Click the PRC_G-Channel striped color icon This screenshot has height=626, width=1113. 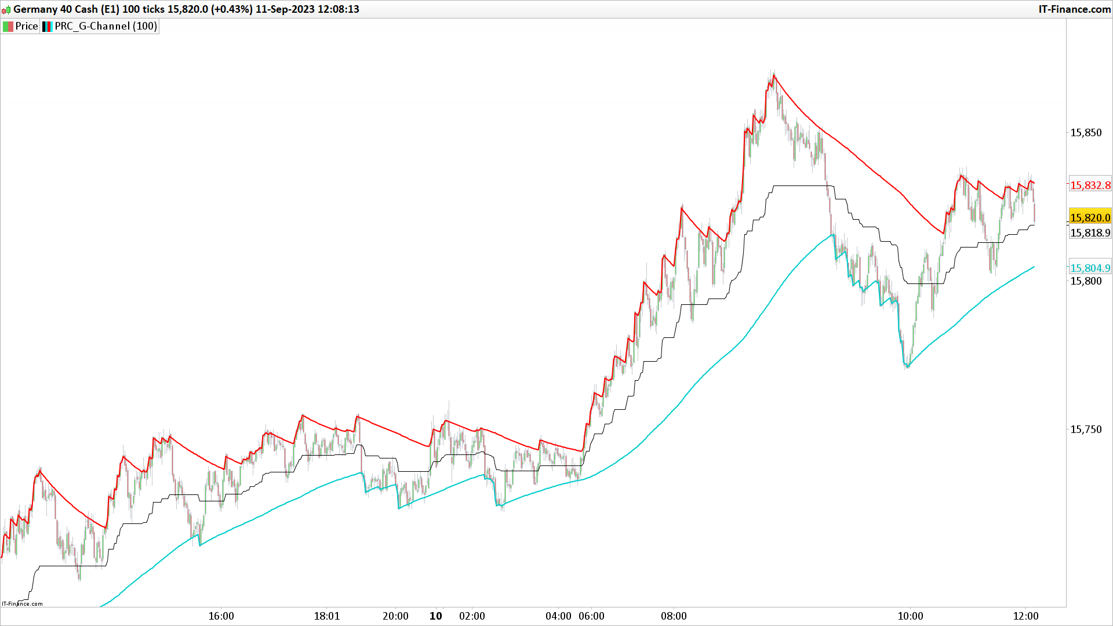point(48,26)
